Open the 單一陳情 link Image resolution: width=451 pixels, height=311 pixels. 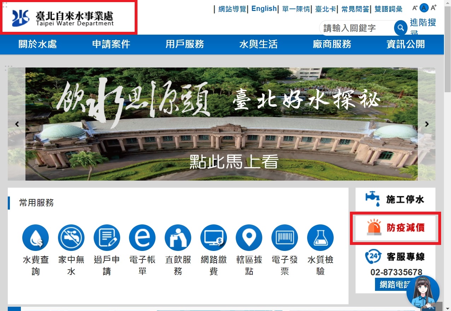coord(296,9)
